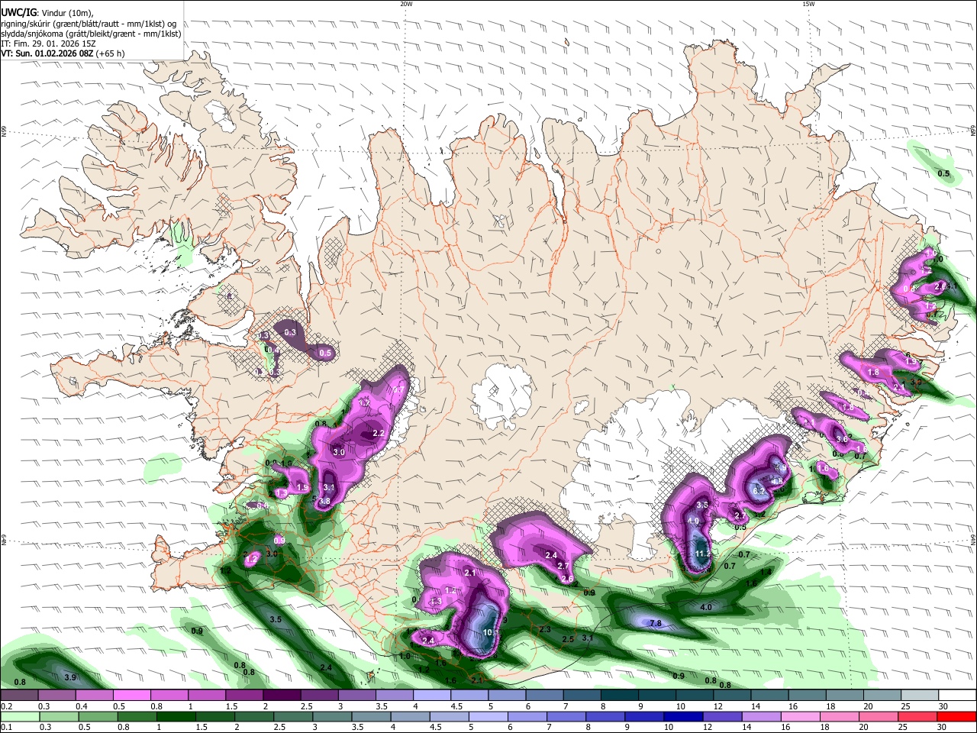Click the snow-scale swatch between 3 and 3.5
Viewport: 977px width, 733px height.
tap(356, 696)
